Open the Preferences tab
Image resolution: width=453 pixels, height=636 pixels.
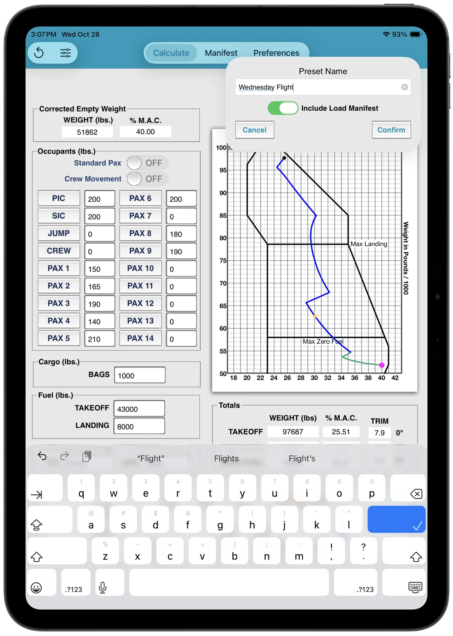coord(276,53)
